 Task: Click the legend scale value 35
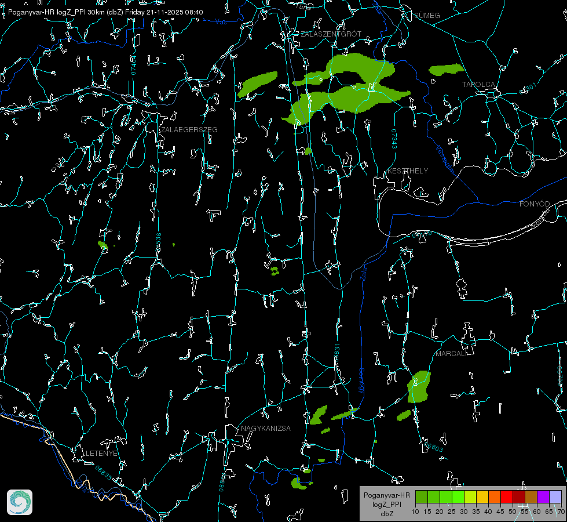pyautogui.click(x=476, y=512)
